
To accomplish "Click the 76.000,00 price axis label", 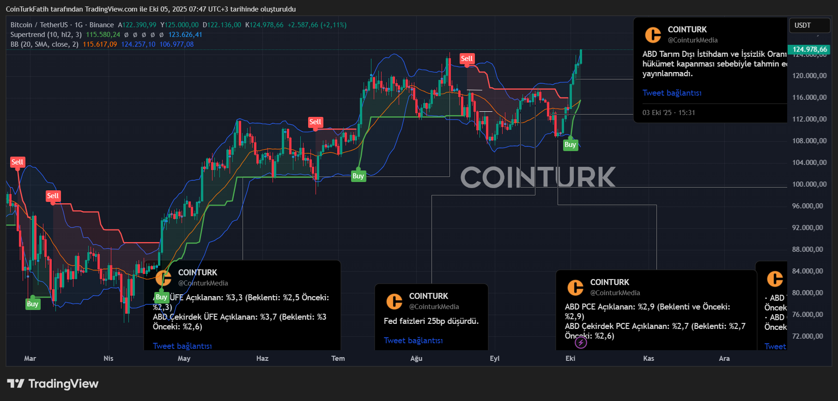I will click(808, 315).
